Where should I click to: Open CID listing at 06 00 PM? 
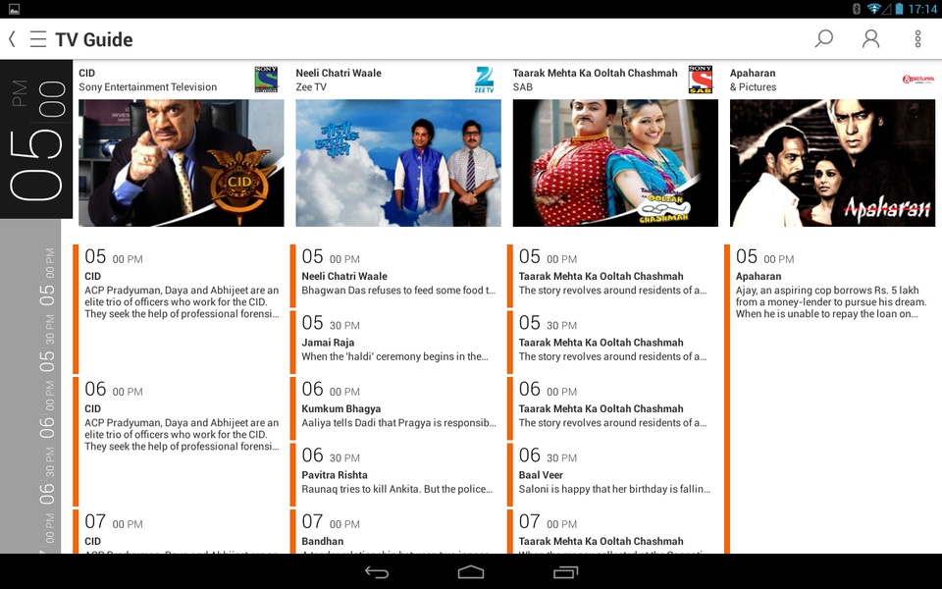tap(179, 441)
